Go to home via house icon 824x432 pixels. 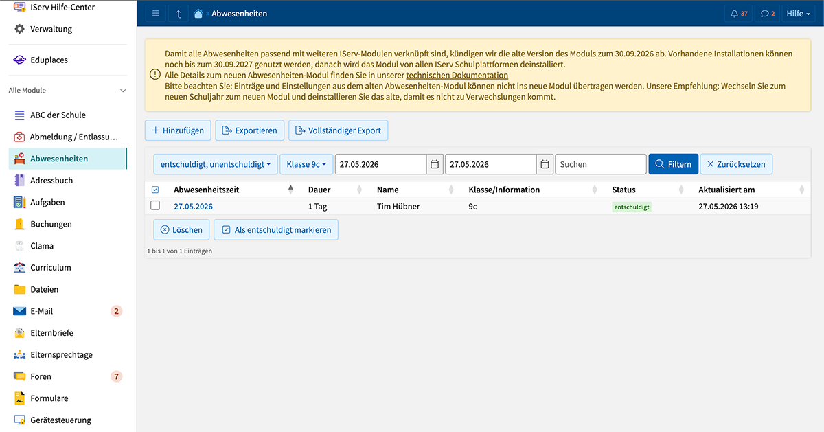click(198, 14)
